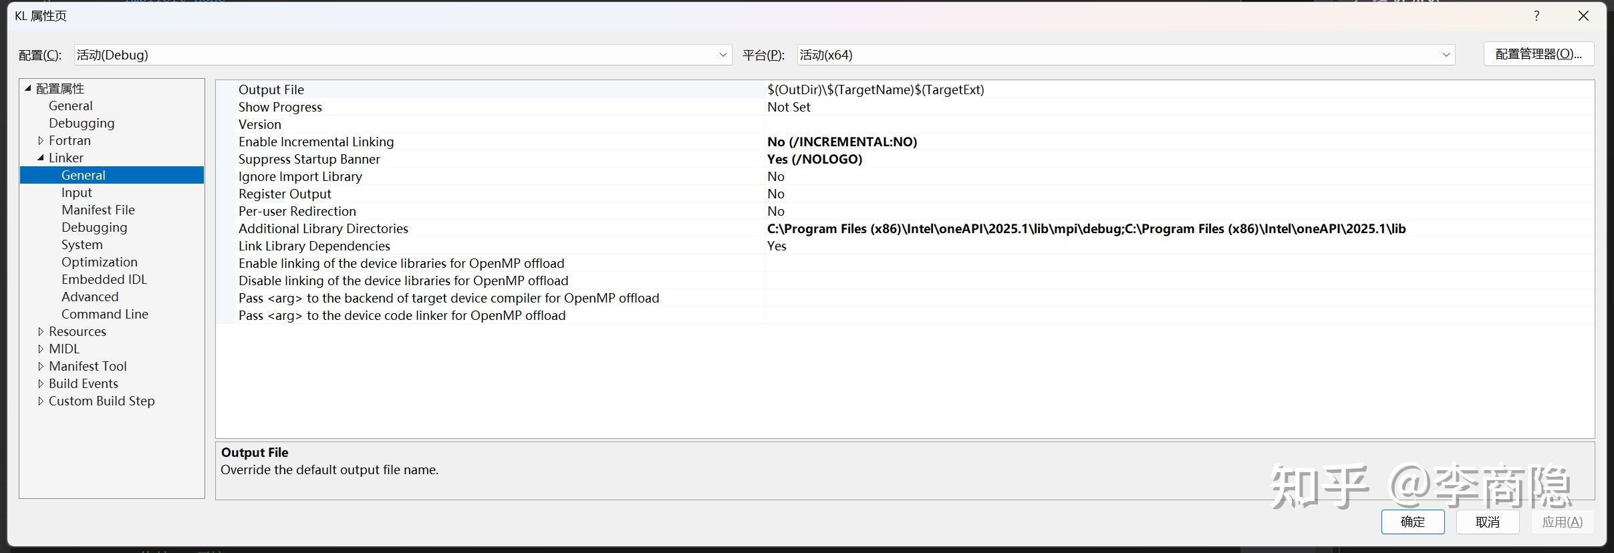Expand the Build Events node
The image size is (1614, 553).
click(x=41, y=383)
